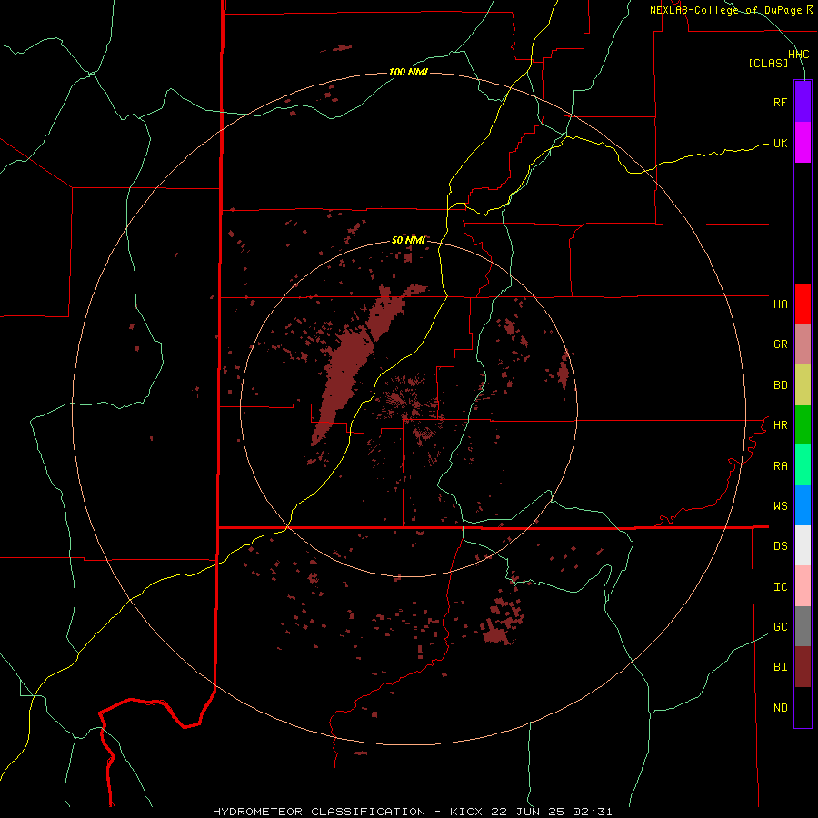
Task: Click the RF purple legend swatch
Action: tap(803, 102)
